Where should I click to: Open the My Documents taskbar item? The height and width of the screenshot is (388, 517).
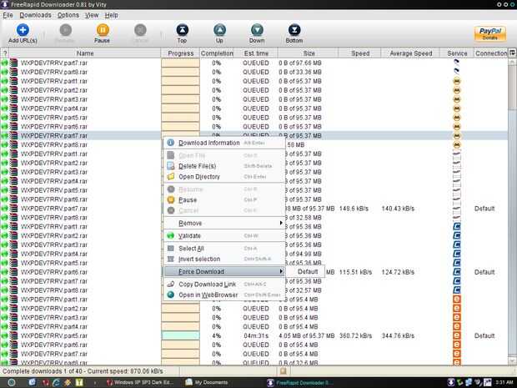tap(207, 382)
